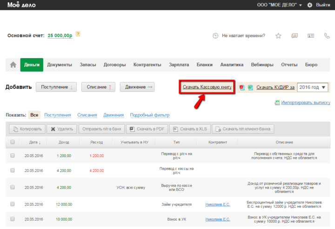Check the row with income 1 200,00
335x229 pixels.
pyautogui.click(x=13, y=155)
